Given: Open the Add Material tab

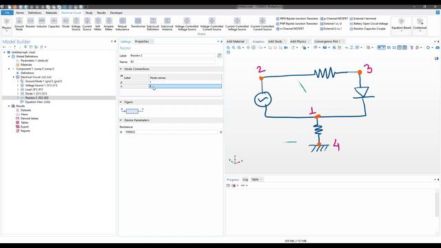Looking at the screenshot, I should (x=236, y=41).
